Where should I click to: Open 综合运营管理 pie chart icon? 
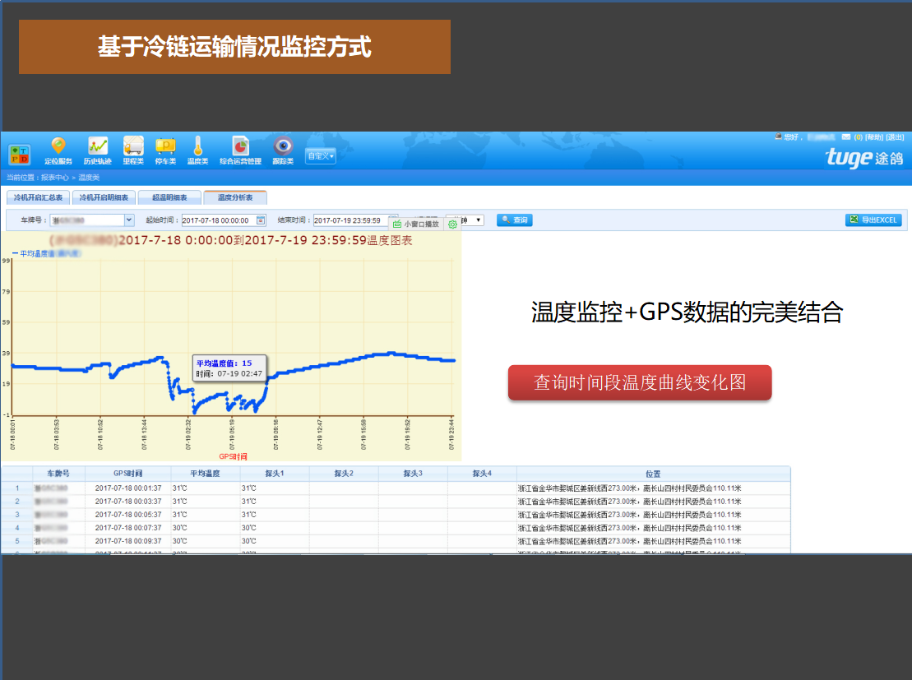tap(240, 147)
